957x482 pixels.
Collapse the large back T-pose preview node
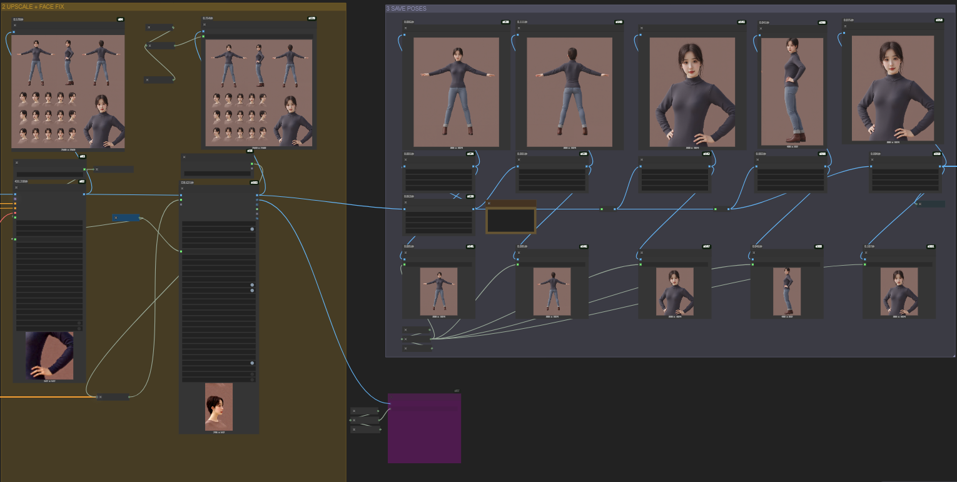tap(519, 28)
